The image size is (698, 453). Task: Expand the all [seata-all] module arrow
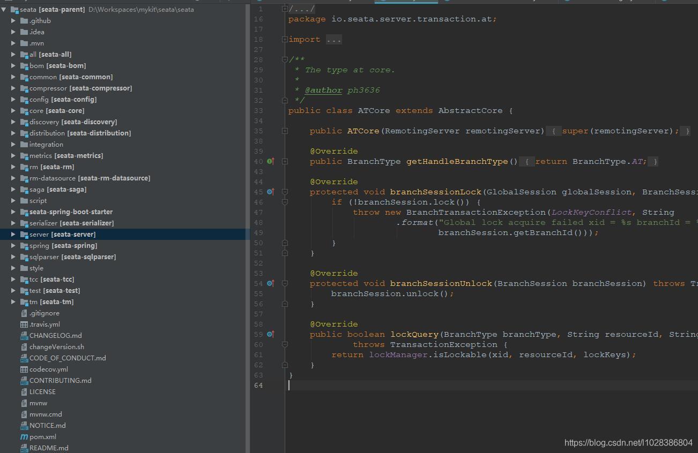click(x=14, y=54)
